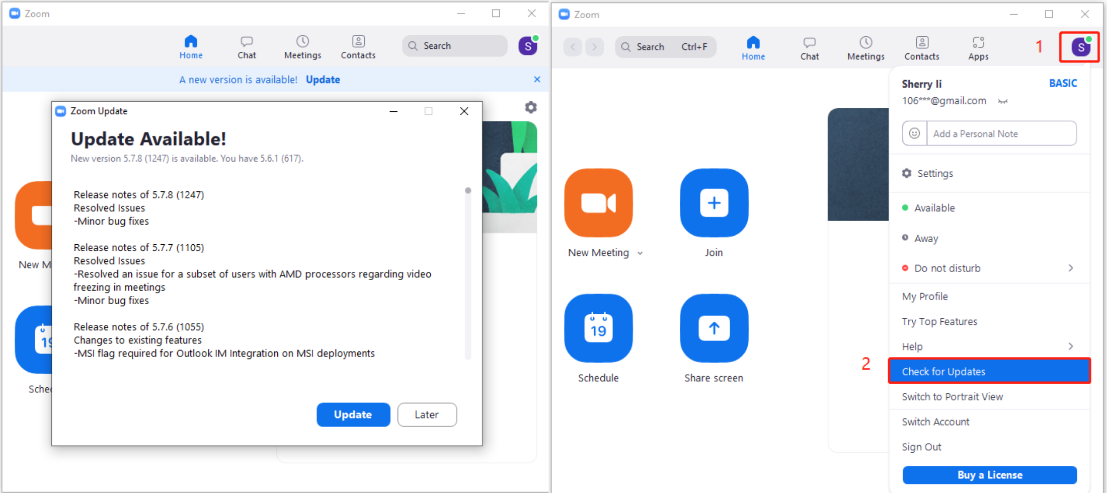Click settings gear icon beside Settings in menu
The width and height of the screenshot is (1107, 493).
(x=907, y=173)
